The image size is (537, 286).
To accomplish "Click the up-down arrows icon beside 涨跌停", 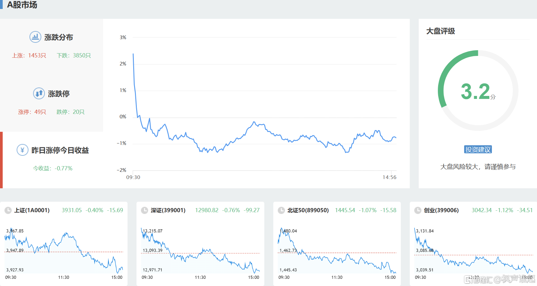I will pyautogui.click(x=39, y=94).
